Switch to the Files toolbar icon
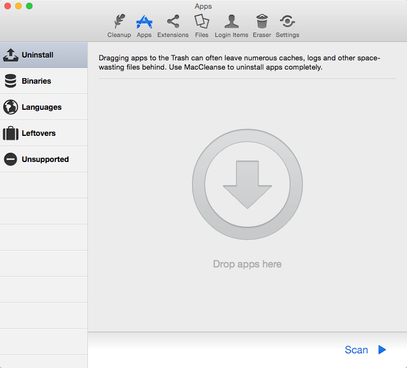Viewport: 407px width, 368px height. coord(202,21)
